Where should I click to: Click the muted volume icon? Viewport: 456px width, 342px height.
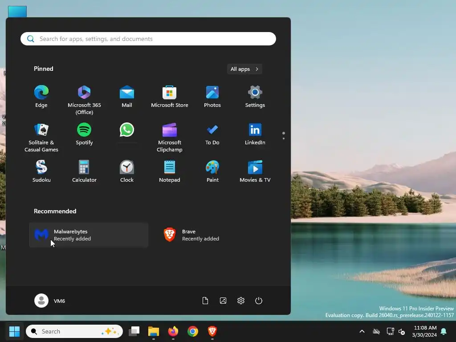402,331
